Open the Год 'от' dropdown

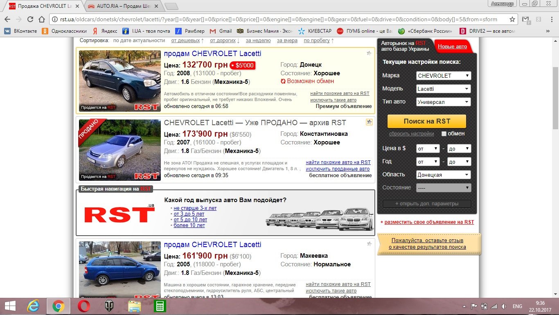pyautogui.click(x=428, y=162)
